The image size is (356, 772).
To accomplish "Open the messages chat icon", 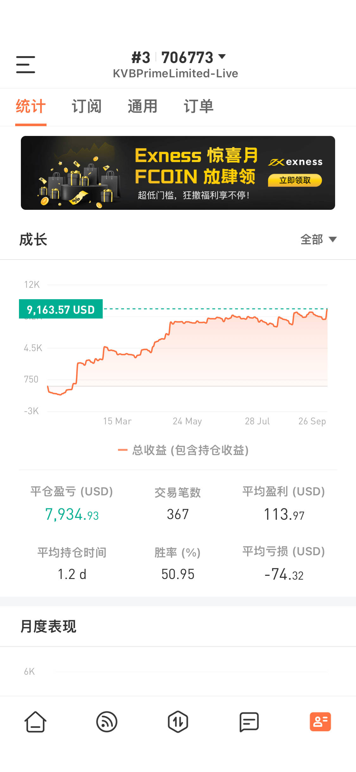I will pyautogui.click(x=249, y=722).
